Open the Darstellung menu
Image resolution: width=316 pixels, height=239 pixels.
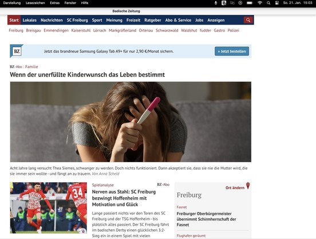coord(12,3)
